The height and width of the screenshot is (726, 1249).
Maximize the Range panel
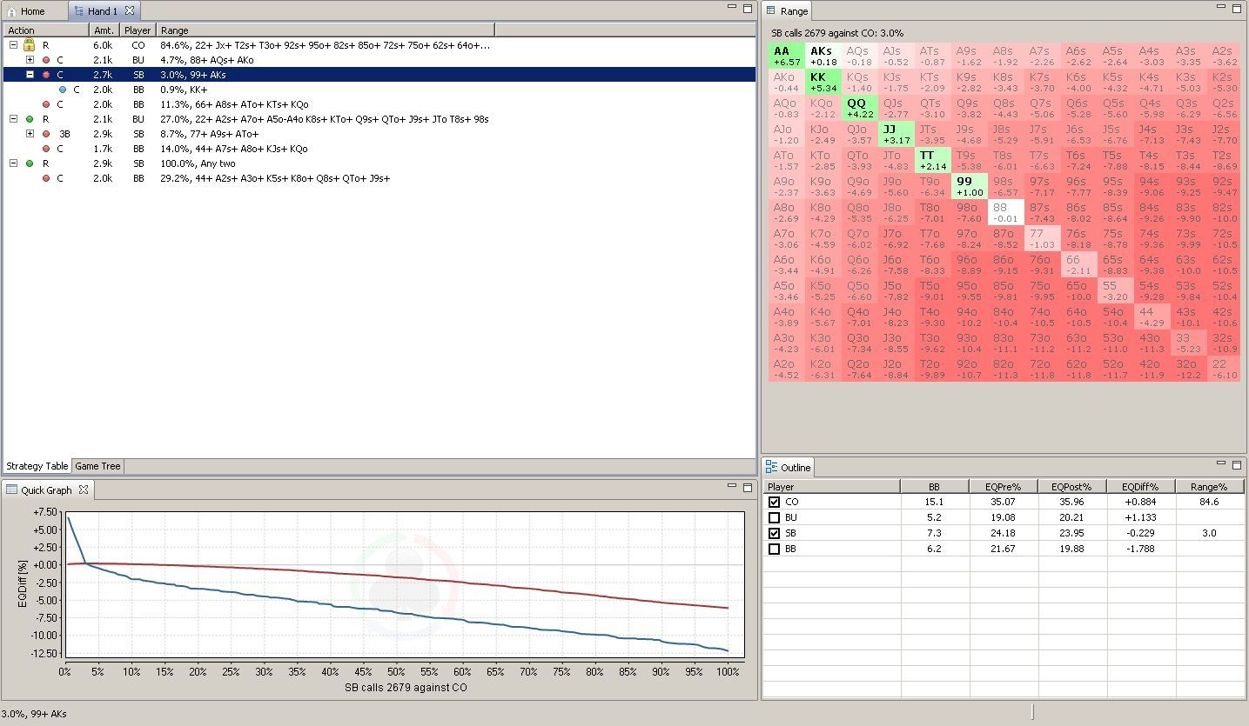pyautogui.click(x=1238, y=8)
